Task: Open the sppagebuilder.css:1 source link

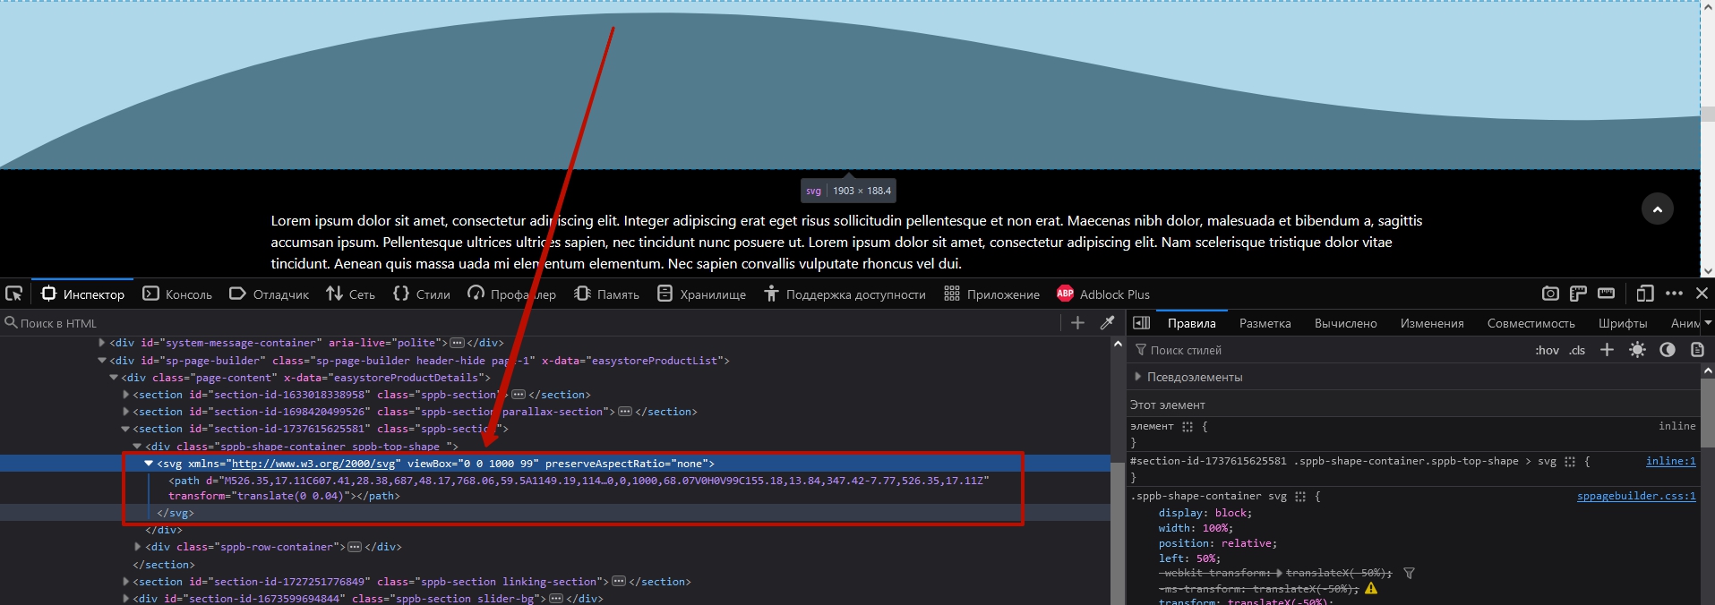Action: [1635, 496]
